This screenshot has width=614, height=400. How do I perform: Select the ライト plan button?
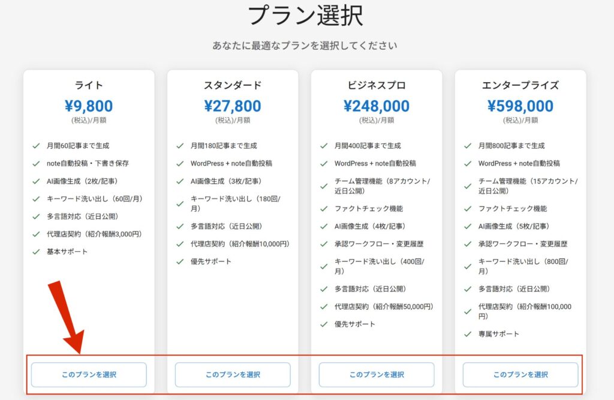point(89,375)
